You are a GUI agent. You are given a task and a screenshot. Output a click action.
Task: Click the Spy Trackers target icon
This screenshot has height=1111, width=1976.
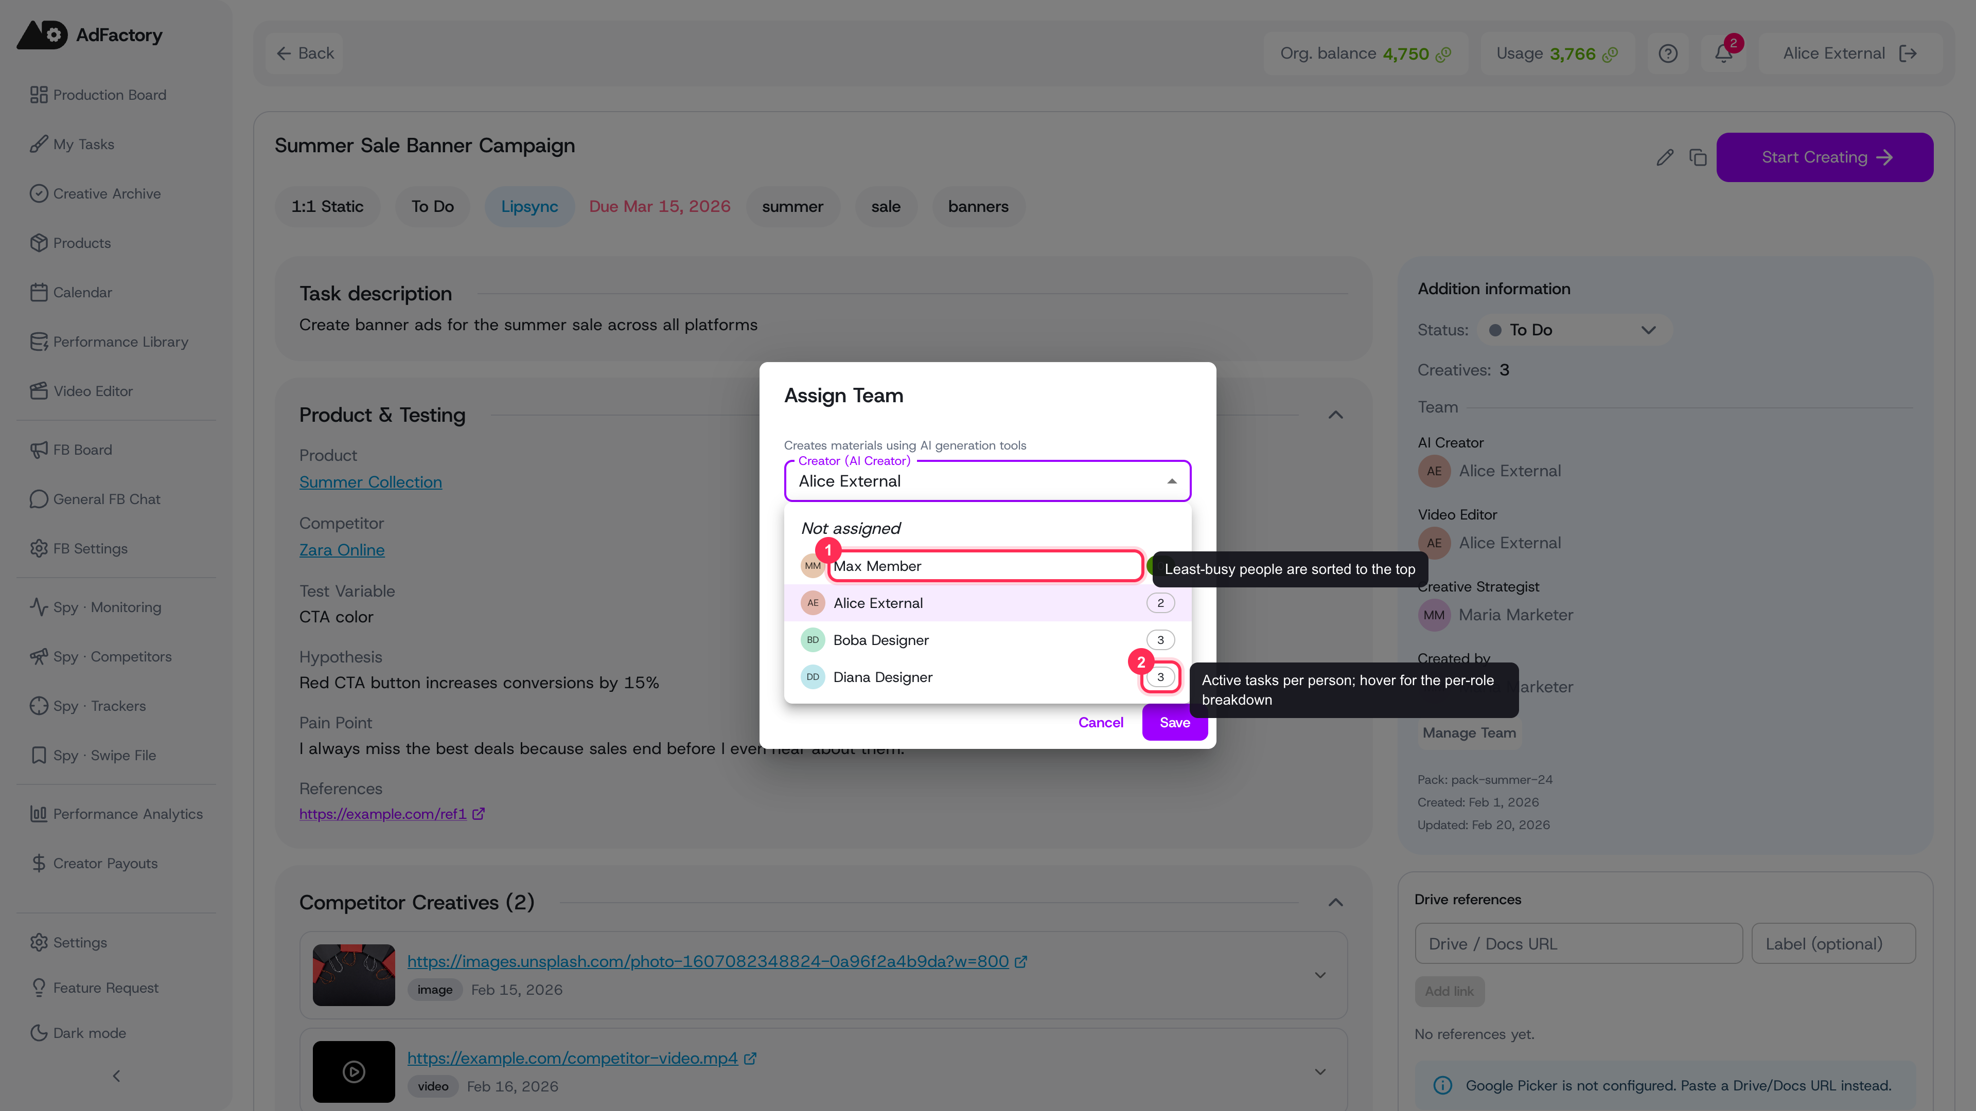coord(39,705)
